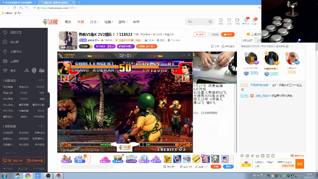Open the start-broadcast camera icon
The width and height of the screenshot is (318, 179).
(x=237, y=20)
